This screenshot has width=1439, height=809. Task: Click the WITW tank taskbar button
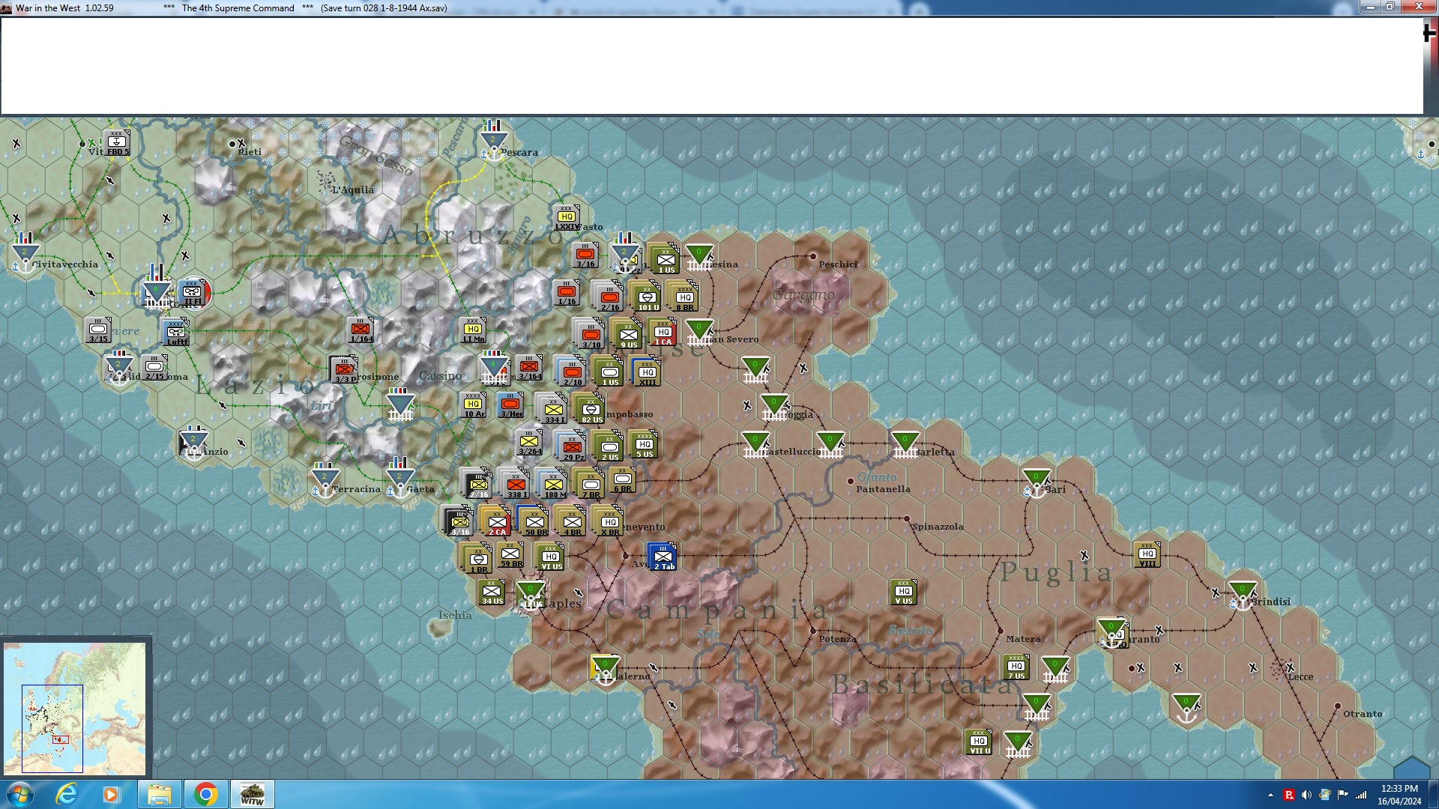(252, 794)
